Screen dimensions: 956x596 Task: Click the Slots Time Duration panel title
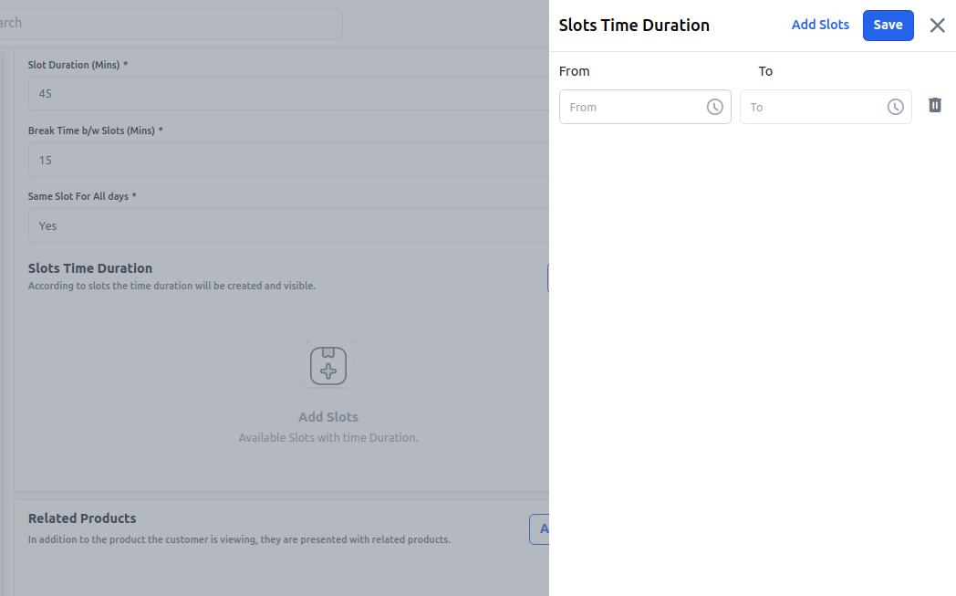tap(634, 26)
